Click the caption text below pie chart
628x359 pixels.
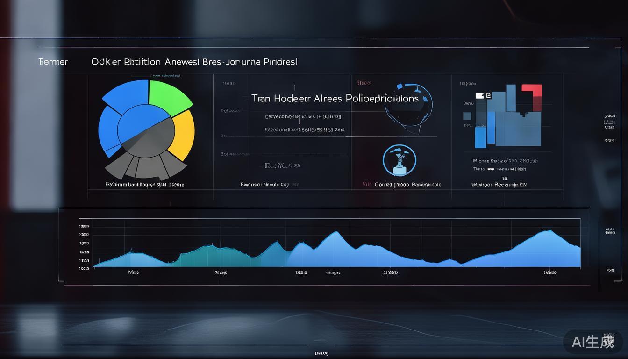tap(145, 185)
